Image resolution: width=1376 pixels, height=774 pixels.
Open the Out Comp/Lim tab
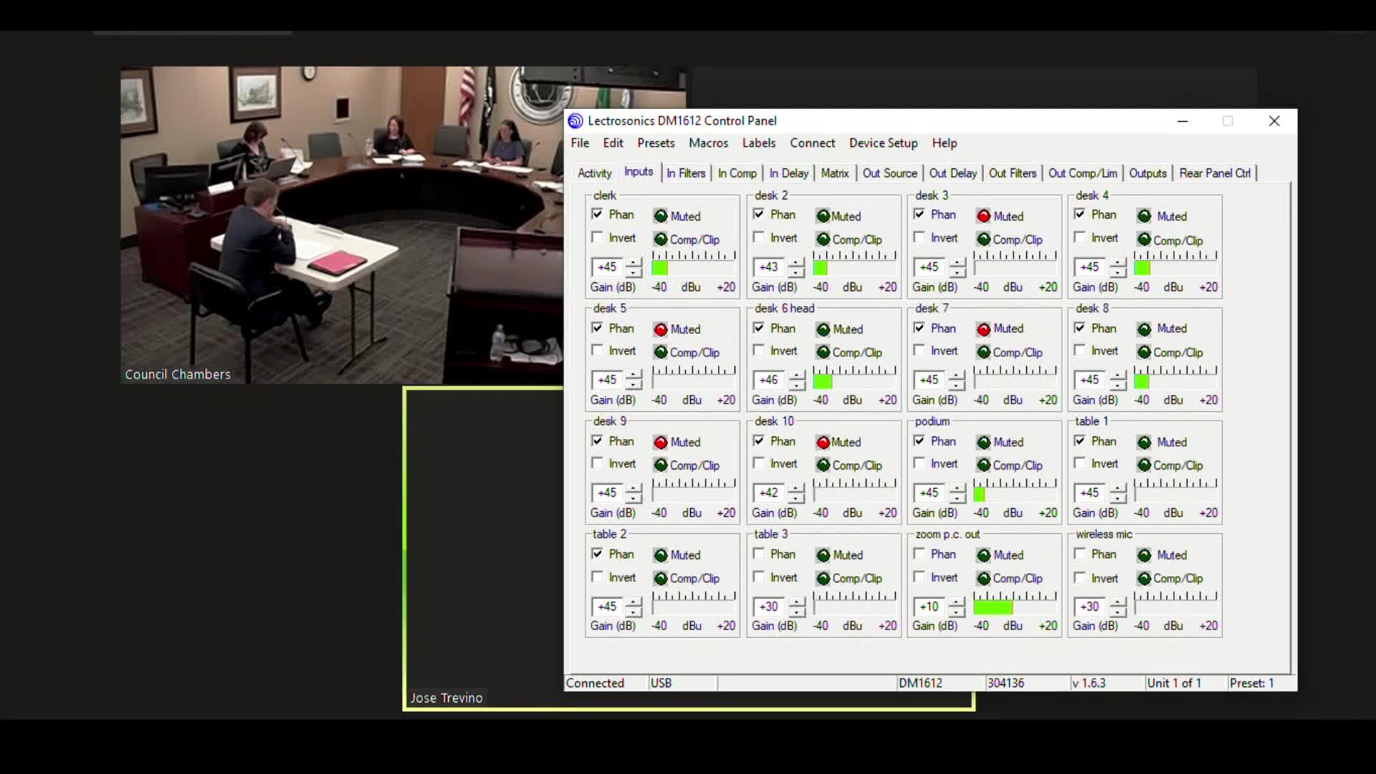(1082, 173)
